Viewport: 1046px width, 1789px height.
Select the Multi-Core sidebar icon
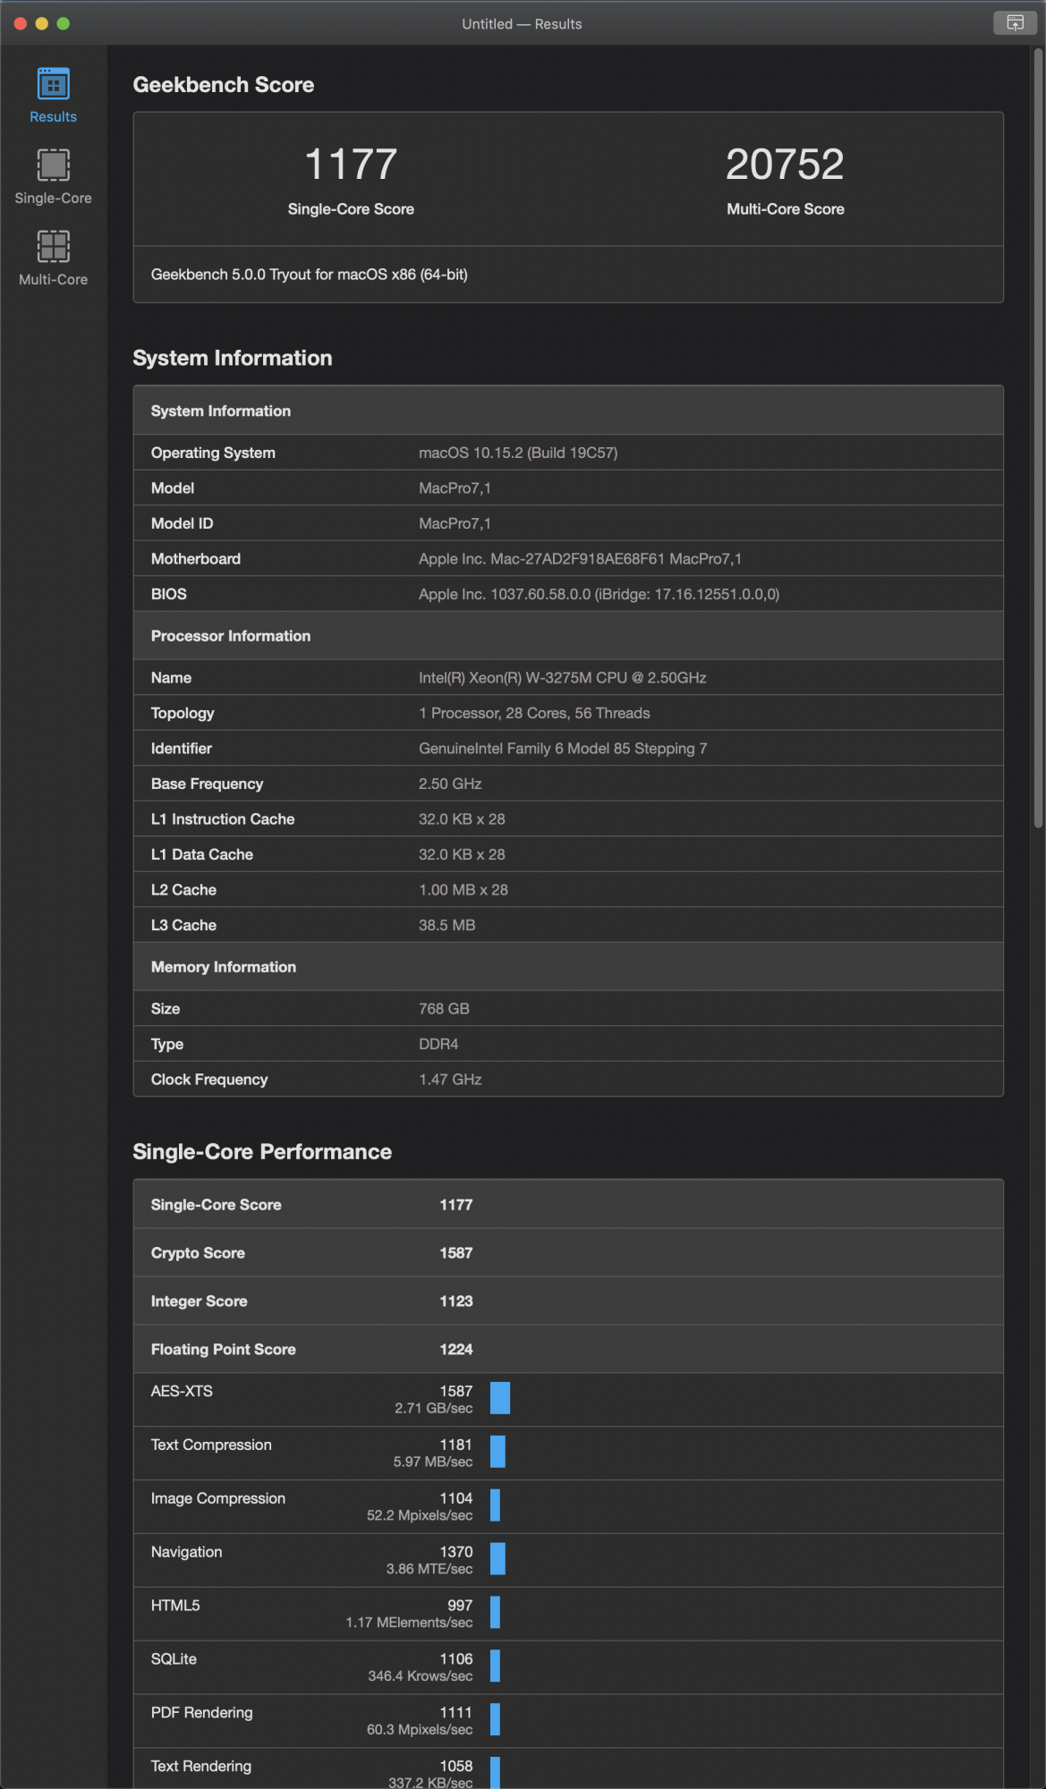(x=53, y=246)
